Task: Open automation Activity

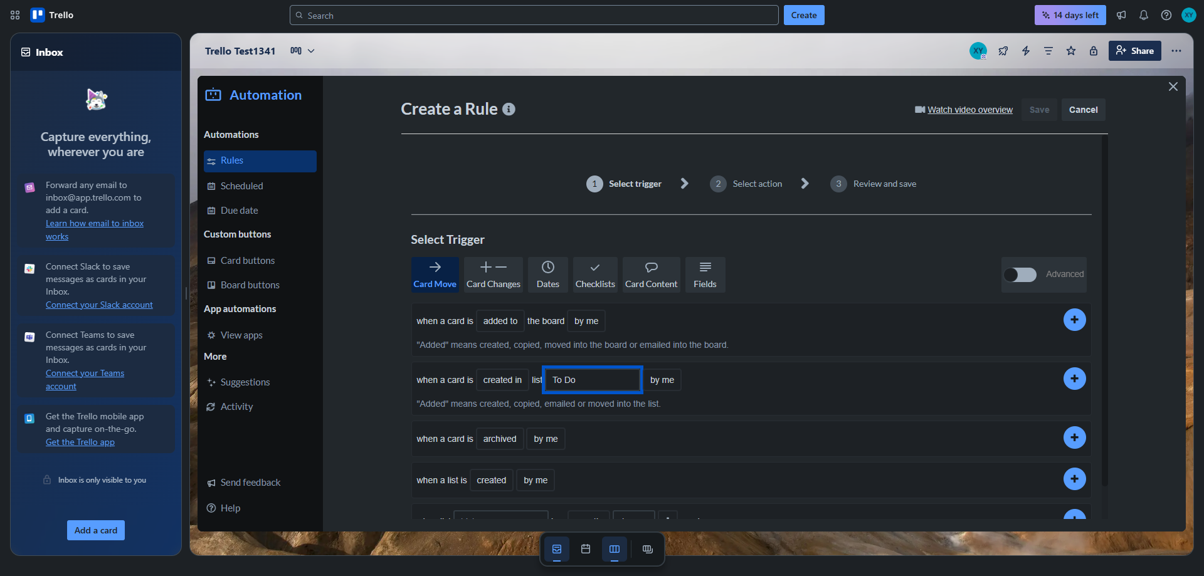Action: (260, 407)
